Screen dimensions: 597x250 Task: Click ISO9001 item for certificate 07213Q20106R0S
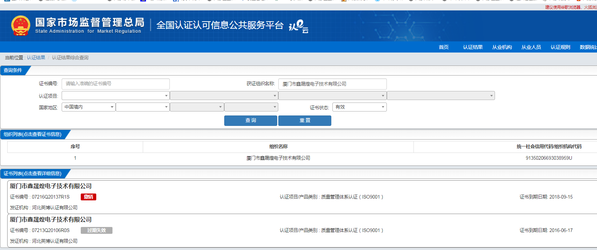tap(331, 231)
